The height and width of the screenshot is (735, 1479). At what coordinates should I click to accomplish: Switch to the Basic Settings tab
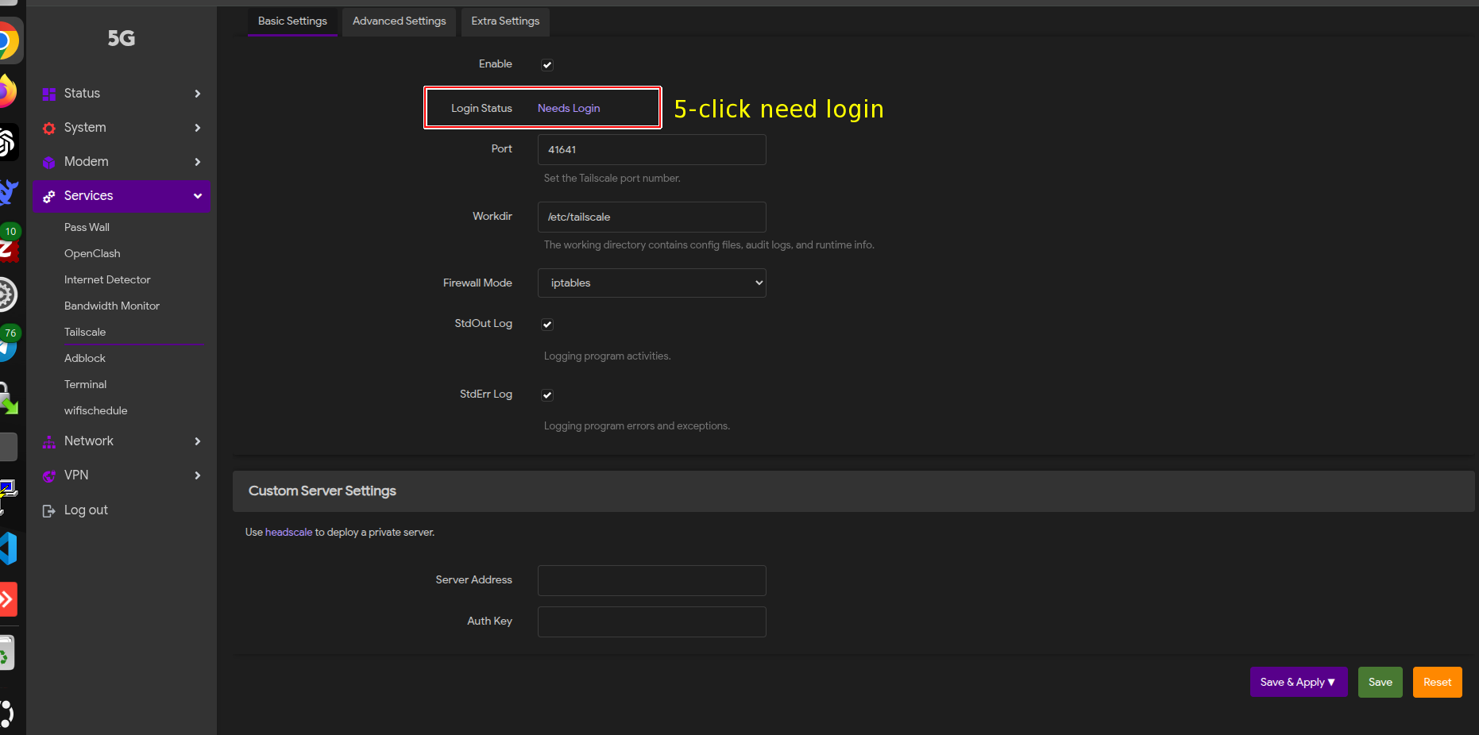(x=292, y=21)
